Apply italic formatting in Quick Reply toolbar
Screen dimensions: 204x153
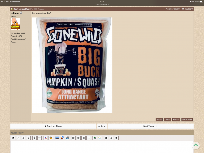point(18,138)
